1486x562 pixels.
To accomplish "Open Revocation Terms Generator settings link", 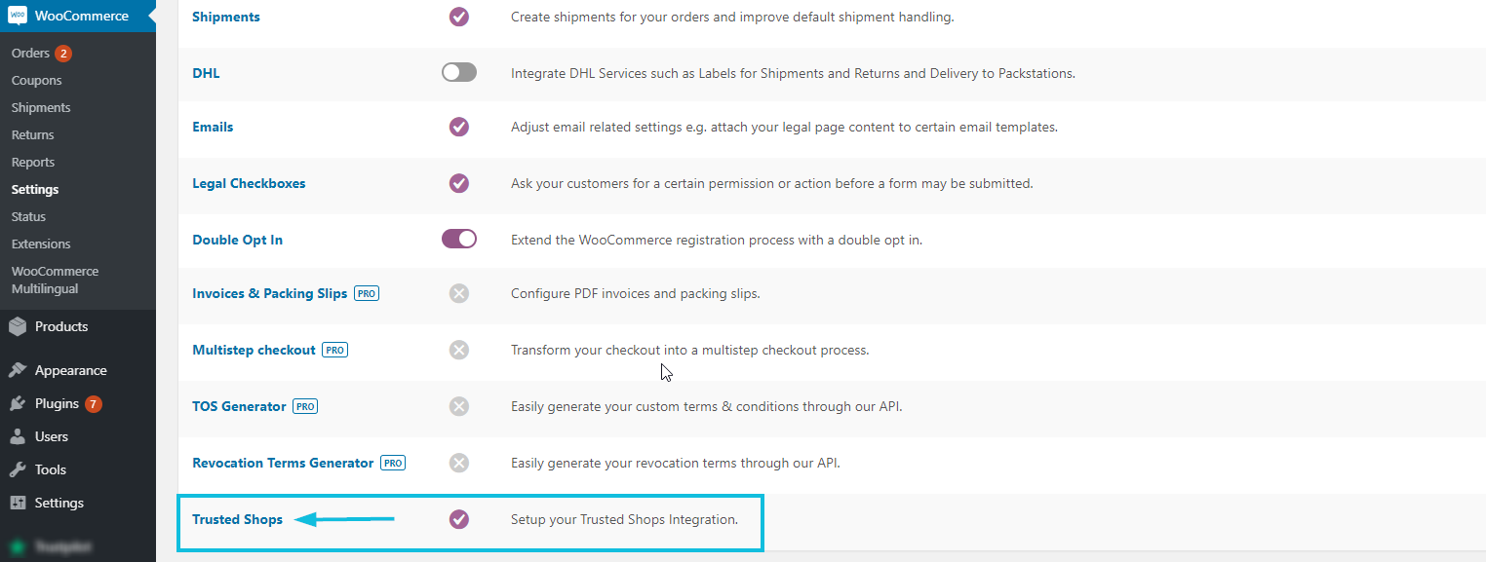I will pos(283,463).
